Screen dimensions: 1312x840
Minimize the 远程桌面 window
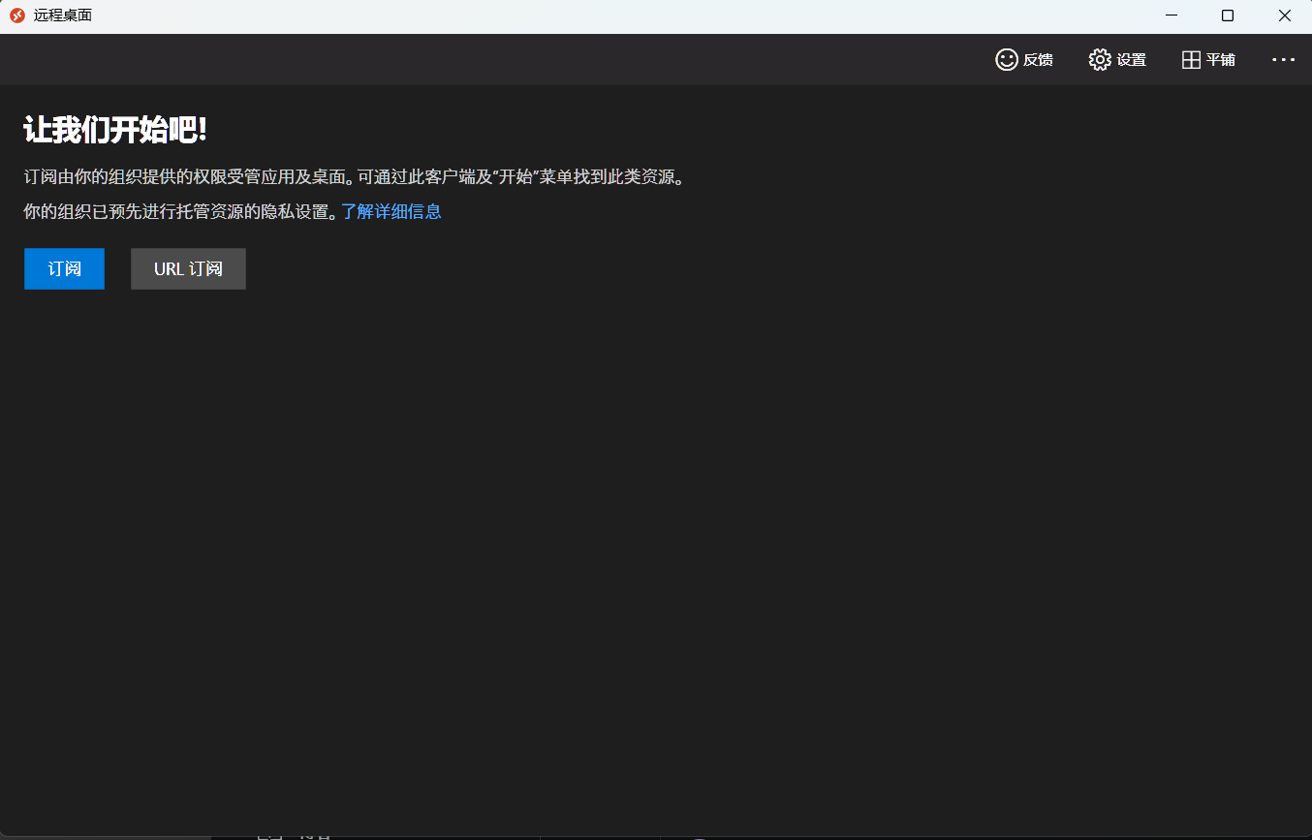click(x=1171, y=16)
